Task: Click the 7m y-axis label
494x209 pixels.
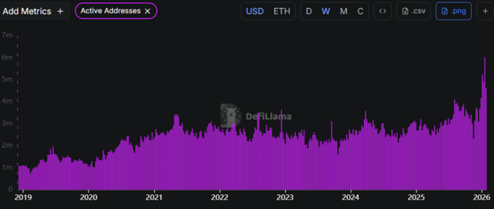Action: point(7,35)
